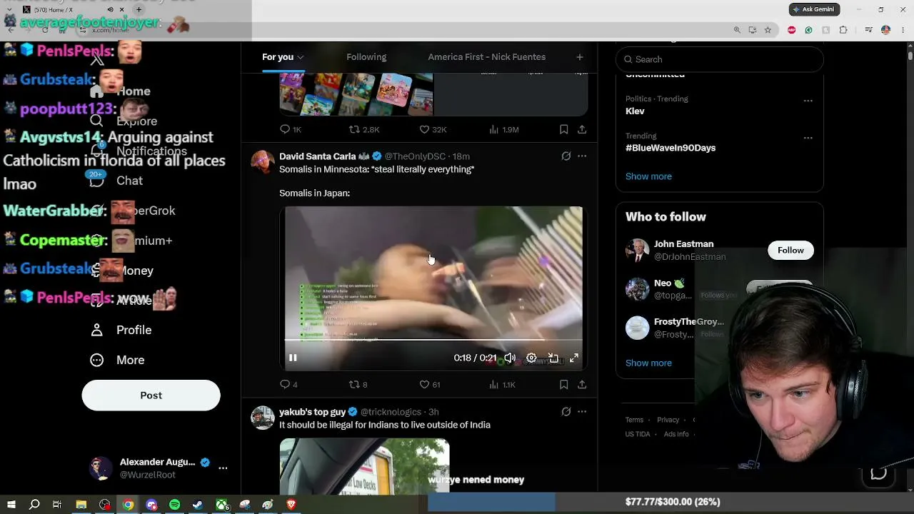Open Grok actions on yakub's top guy post
The width and height of the screenshot is (914, 514).
coord(566,412)
